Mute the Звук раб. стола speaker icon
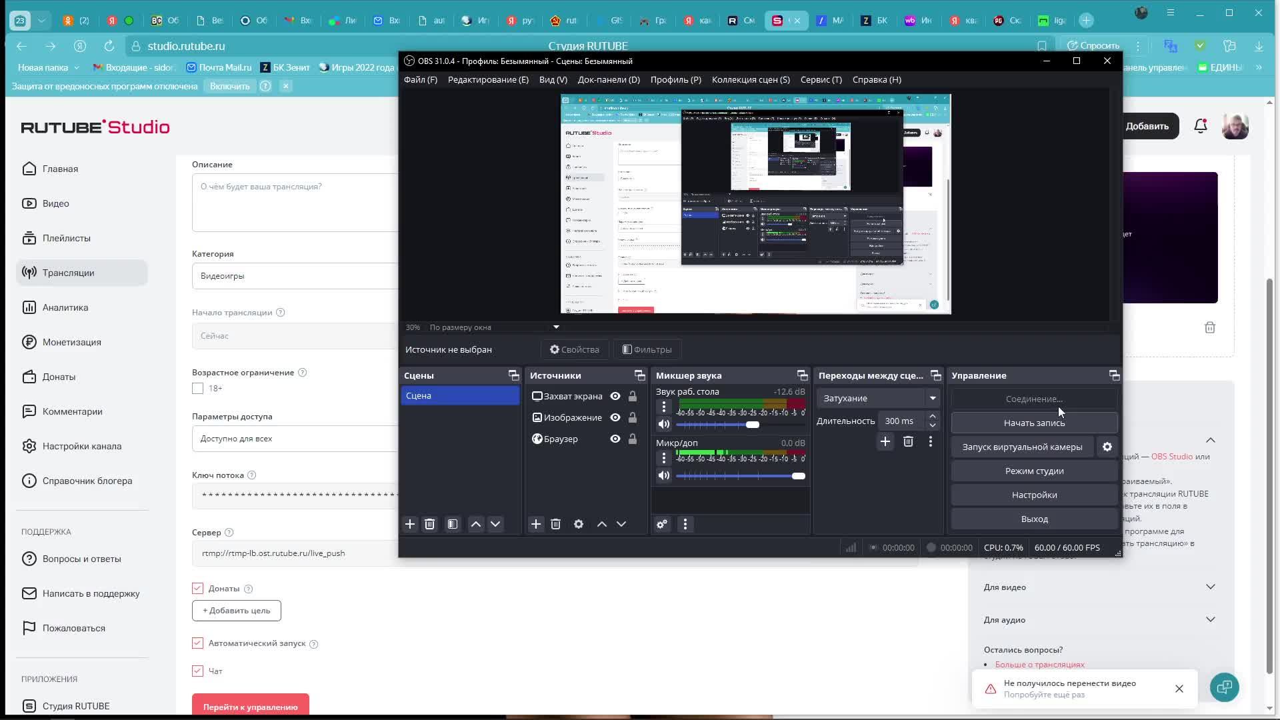 pyautogui.click(x=663, y=425)
